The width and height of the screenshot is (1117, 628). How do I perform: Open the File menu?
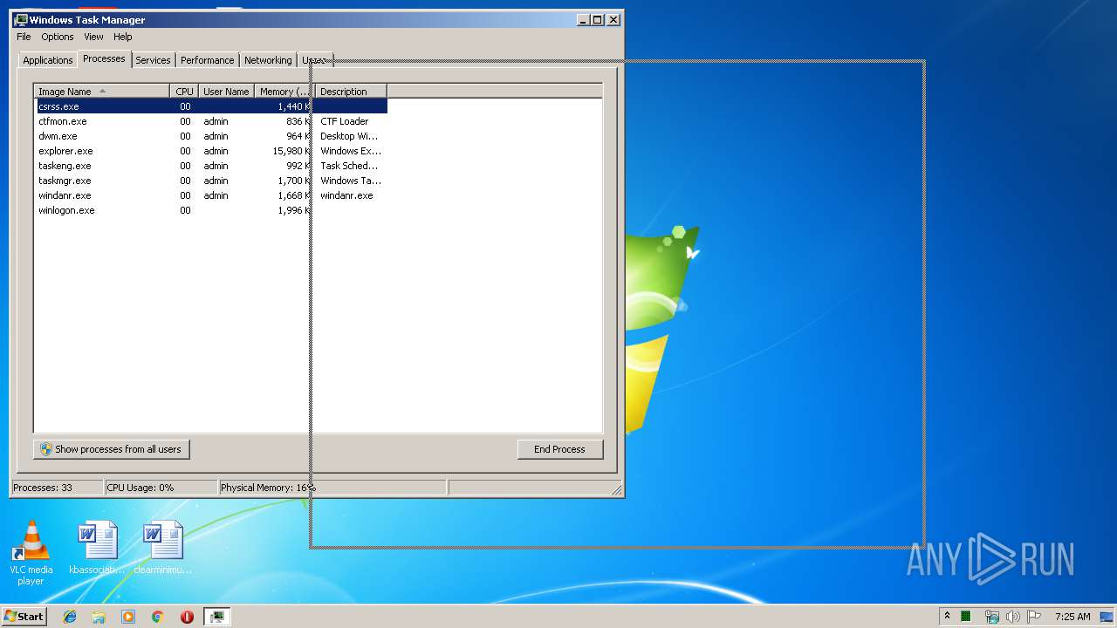click(24, 37)
